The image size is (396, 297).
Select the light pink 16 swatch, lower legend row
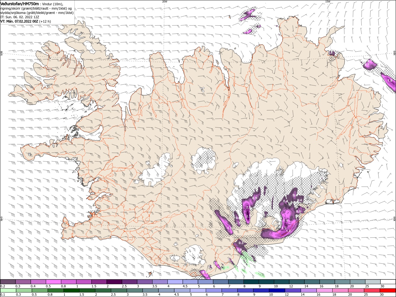click(x=324, y=291)
